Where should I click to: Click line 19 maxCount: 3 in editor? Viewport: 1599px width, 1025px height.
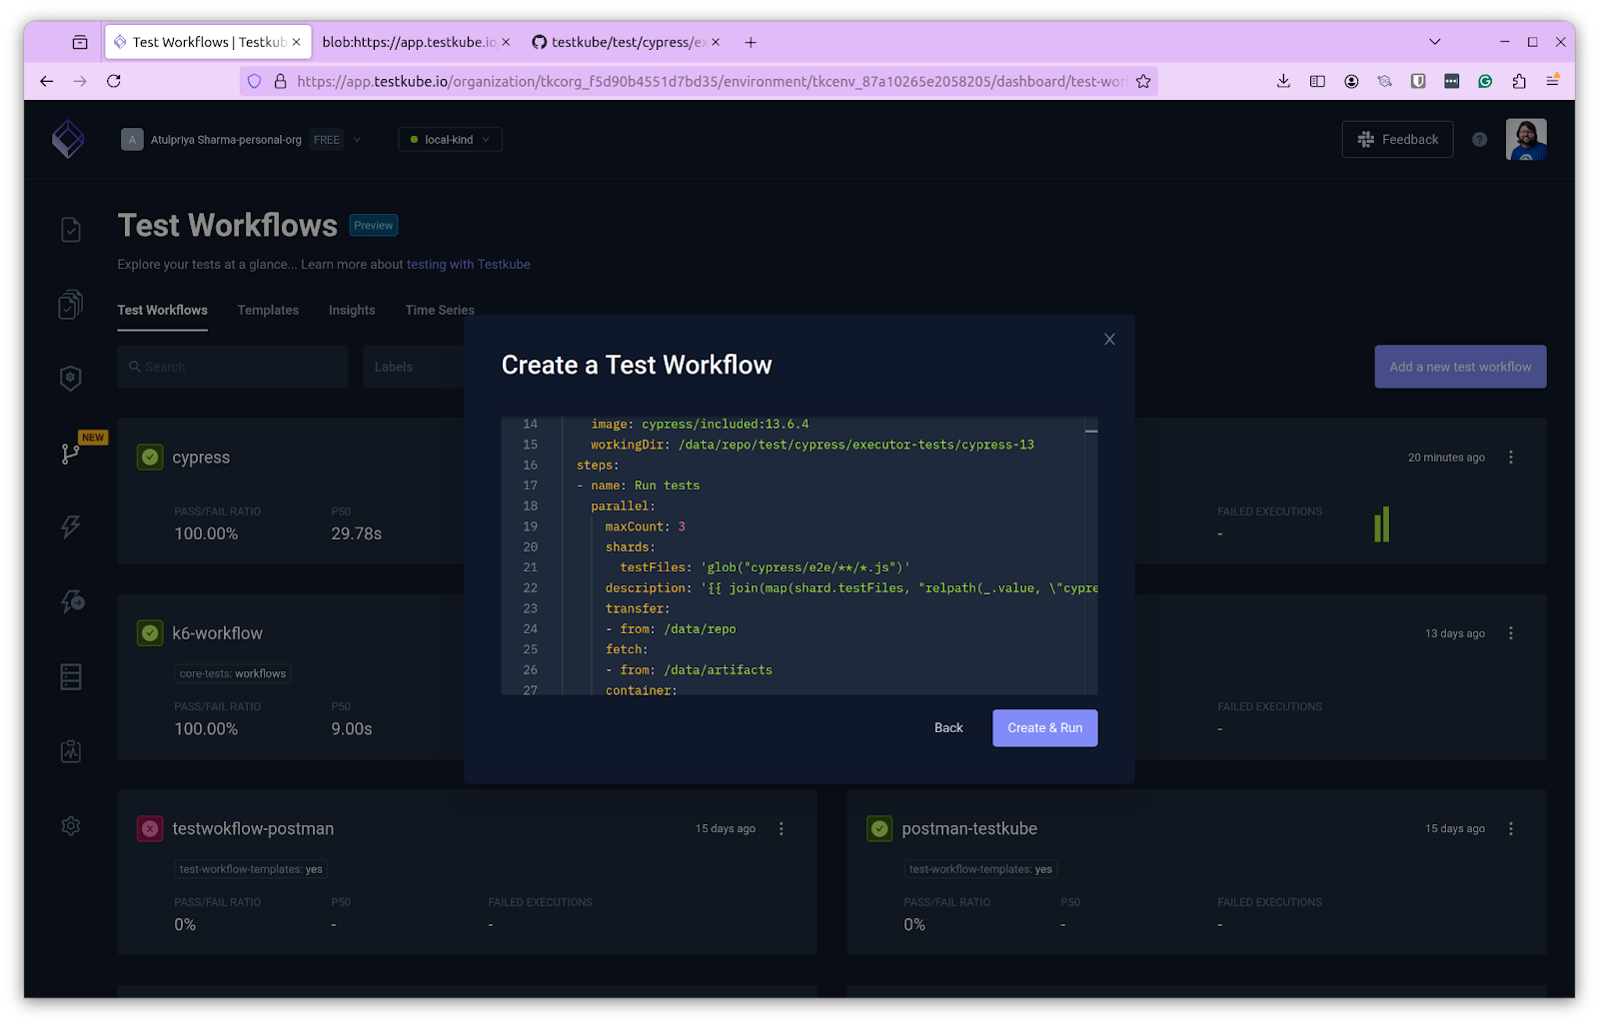point(646,526)
